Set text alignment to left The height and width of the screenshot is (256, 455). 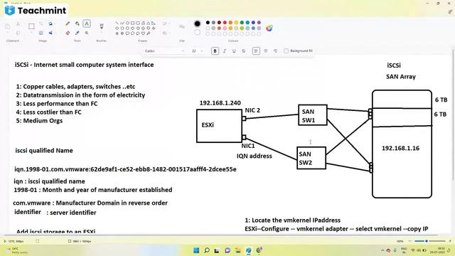click(x=256, y=51)
